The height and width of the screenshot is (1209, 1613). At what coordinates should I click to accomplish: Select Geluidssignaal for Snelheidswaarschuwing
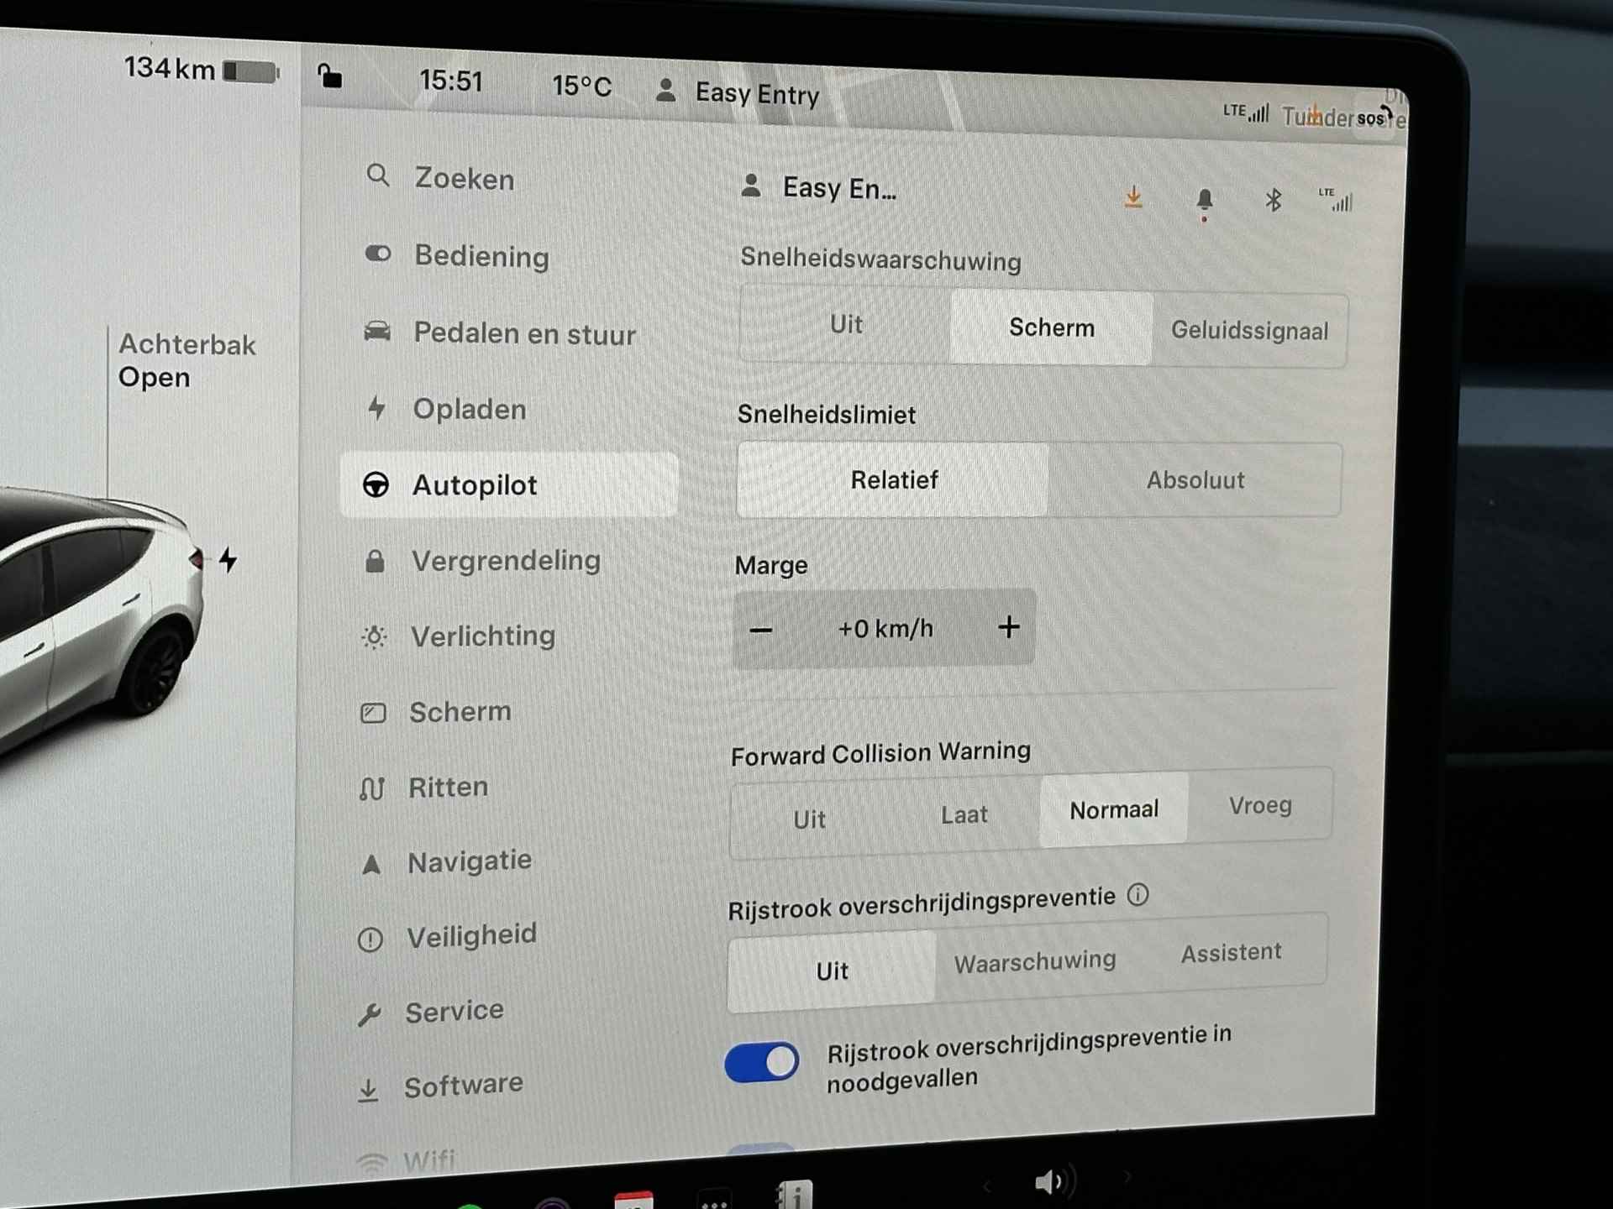pyautogui.click(x=1250, y=330)
